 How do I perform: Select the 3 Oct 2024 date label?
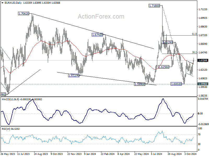(x=190, y=154)
